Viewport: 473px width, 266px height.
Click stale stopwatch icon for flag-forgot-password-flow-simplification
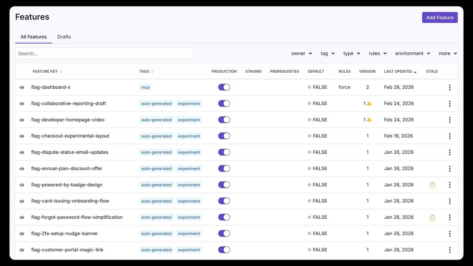[432, 217]
